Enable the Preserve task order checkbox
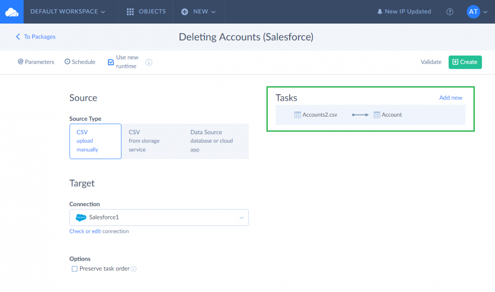Image resolution: width=495 pixels, height=292 pixels. pyautogui.click(x=74, y=269)
